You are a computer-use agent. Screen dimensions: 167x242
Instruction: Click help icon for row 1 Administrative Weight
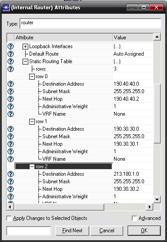coord(11,151)
